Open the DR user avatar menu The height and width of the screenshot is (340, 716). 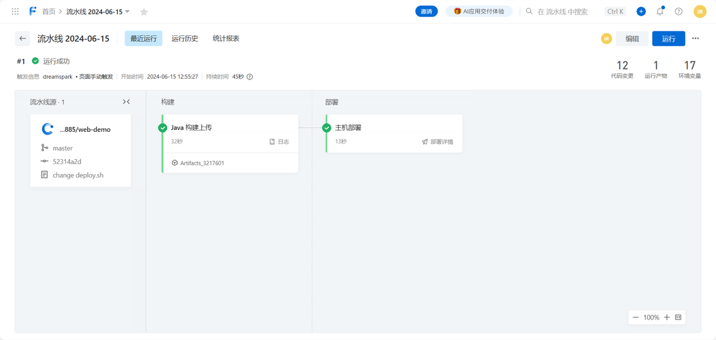click(x=700, y=12)
